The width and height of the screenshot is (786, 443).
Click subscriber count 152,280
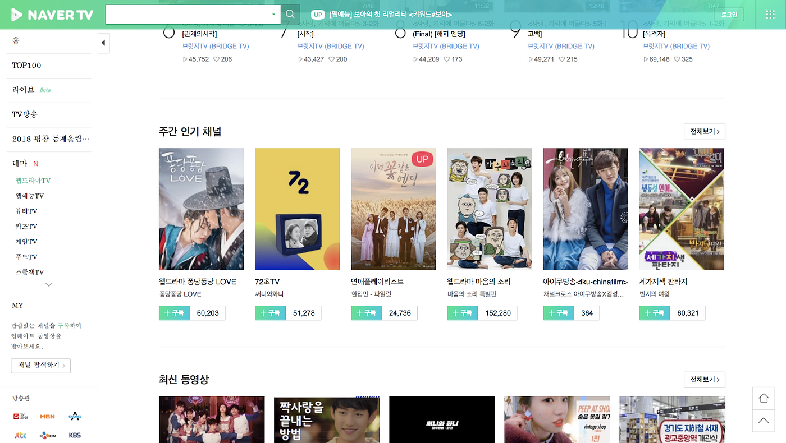(498, 313)
